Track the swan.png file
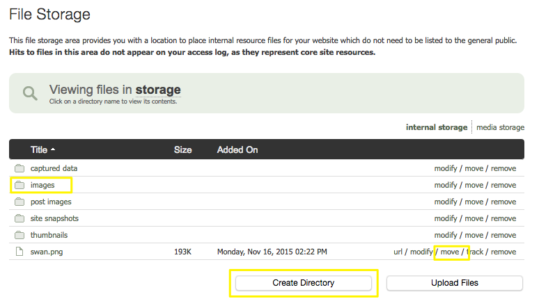Screen dimensions: 539x301 pos(475,252)
